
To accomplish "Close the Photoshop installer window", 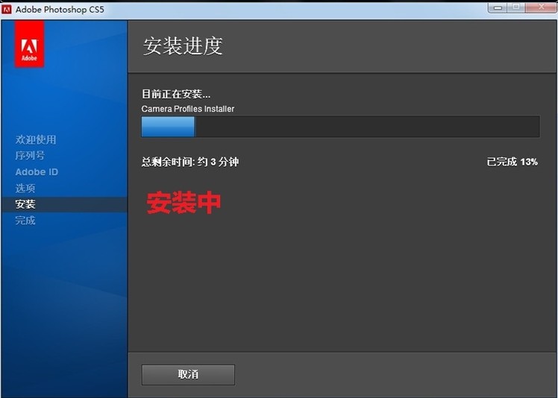I will (x=541, y=7).
